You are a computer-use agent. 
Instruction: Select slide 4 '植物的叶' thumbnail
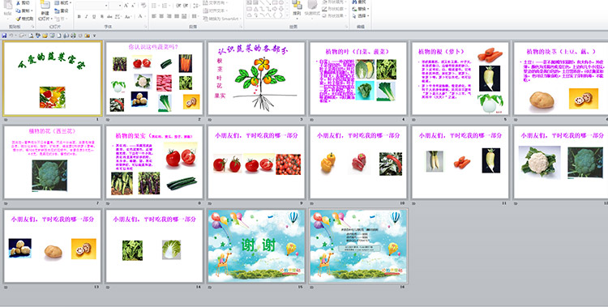coord(358,79)
